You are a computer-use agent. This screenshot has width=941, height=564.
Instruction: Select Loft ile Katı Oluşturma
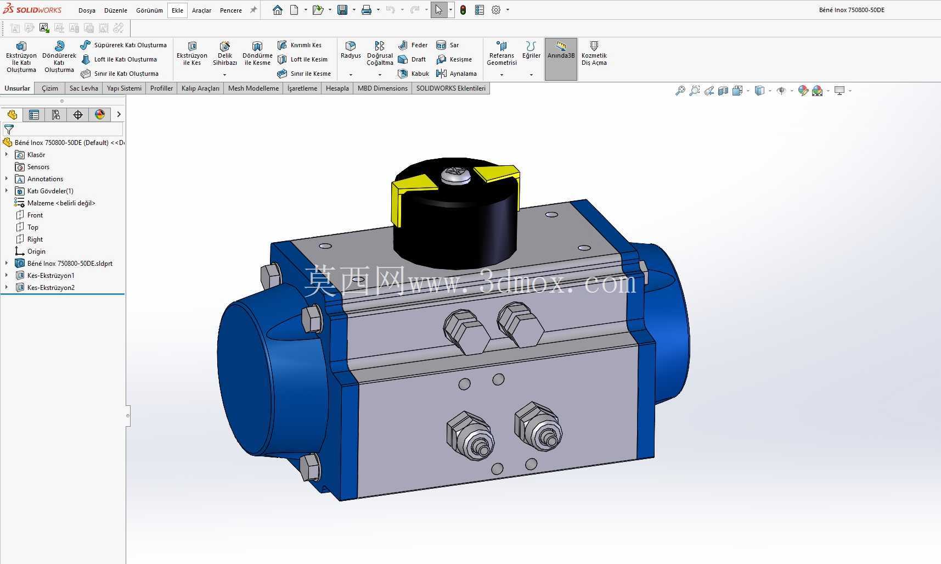point(119,59)
